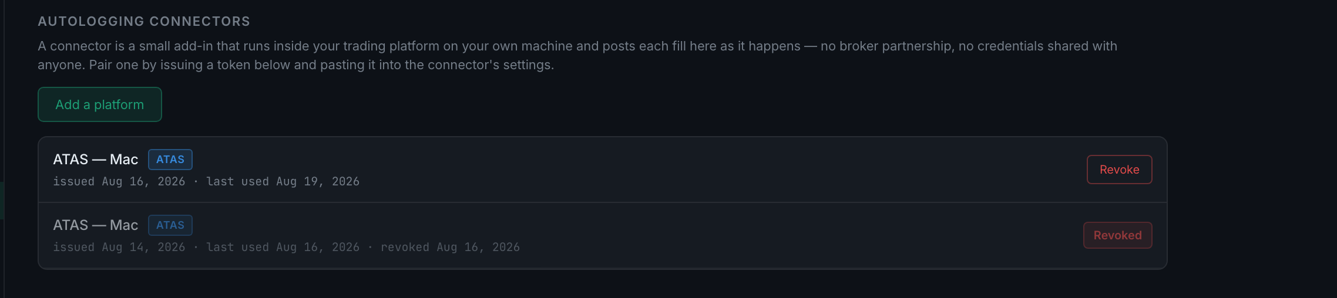Click the issued Aug 16, 2026 date
1337x298 pixels.
[x=119, y=182]
